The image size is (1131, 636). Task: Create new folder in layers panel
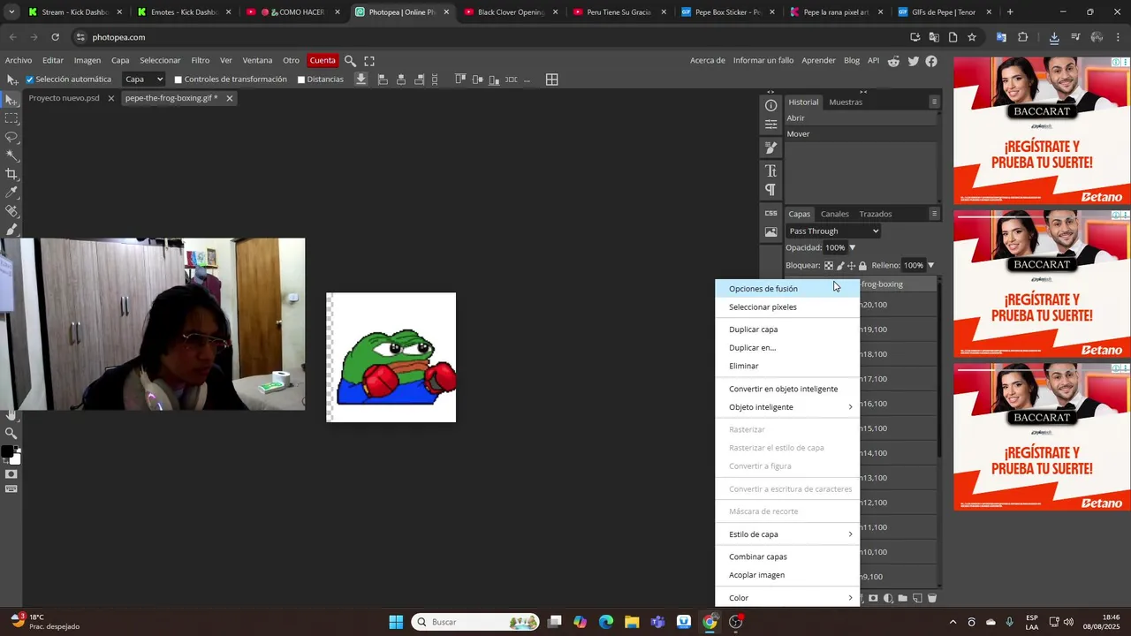[902, 598]
